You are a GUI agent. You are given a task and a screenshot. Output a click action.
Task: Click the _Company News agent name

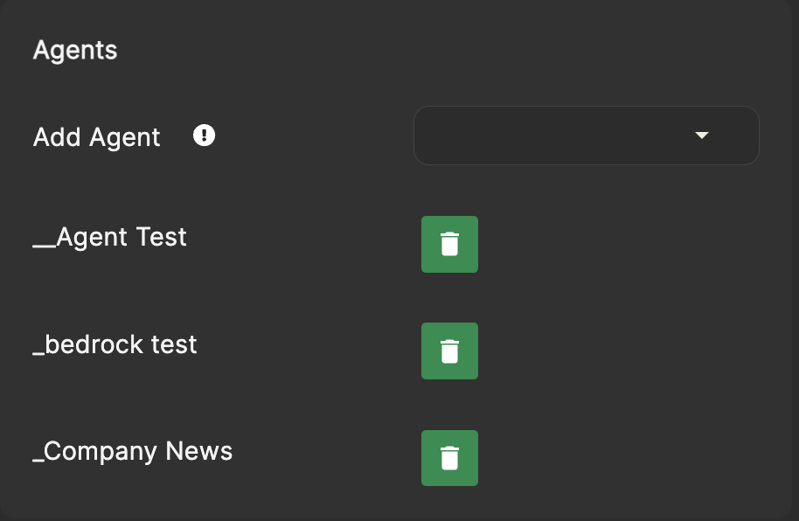(133, 451)
